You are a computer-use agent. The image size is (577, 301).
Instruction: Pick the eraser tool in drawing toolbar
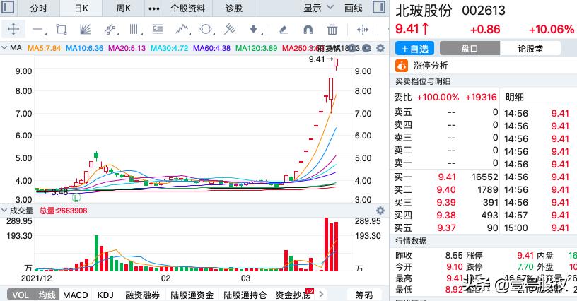284,30
